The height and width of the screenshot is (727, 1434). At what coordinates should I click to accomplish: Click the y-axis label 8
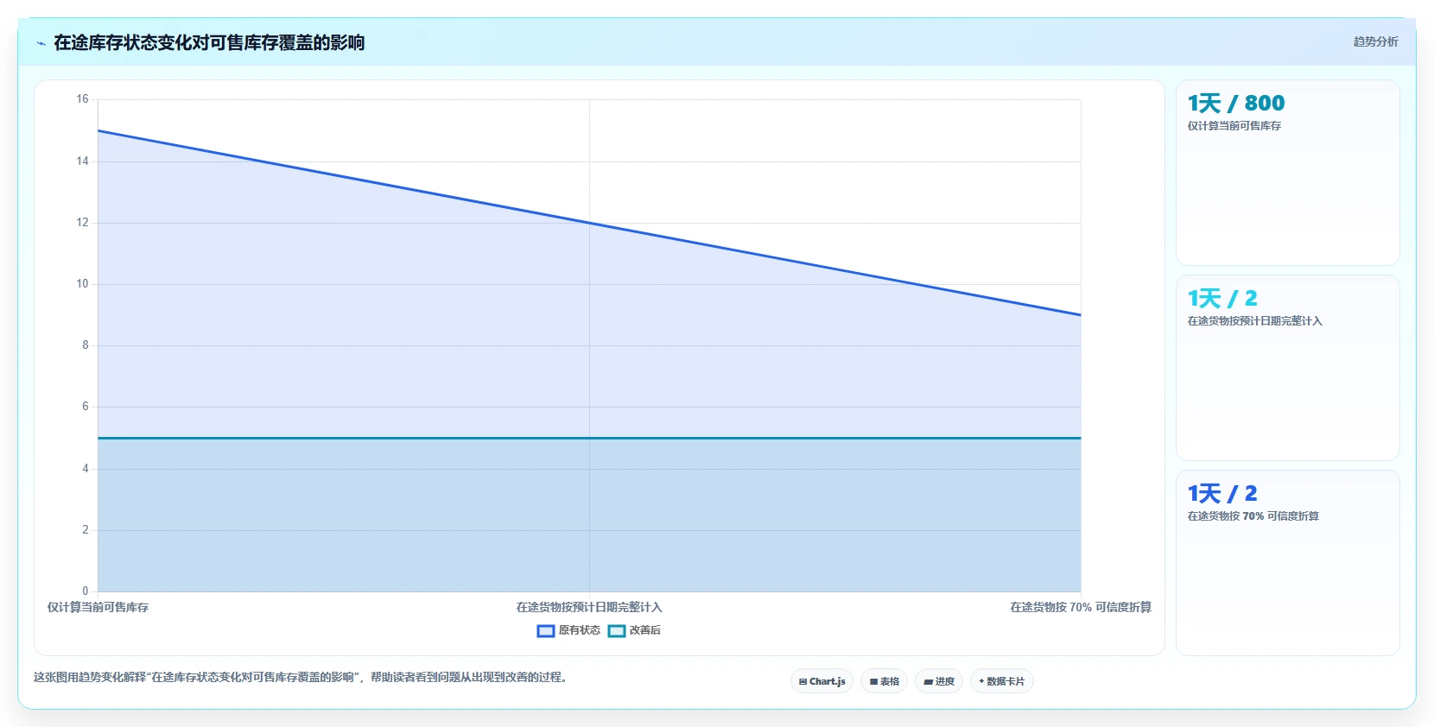(86, 345)
